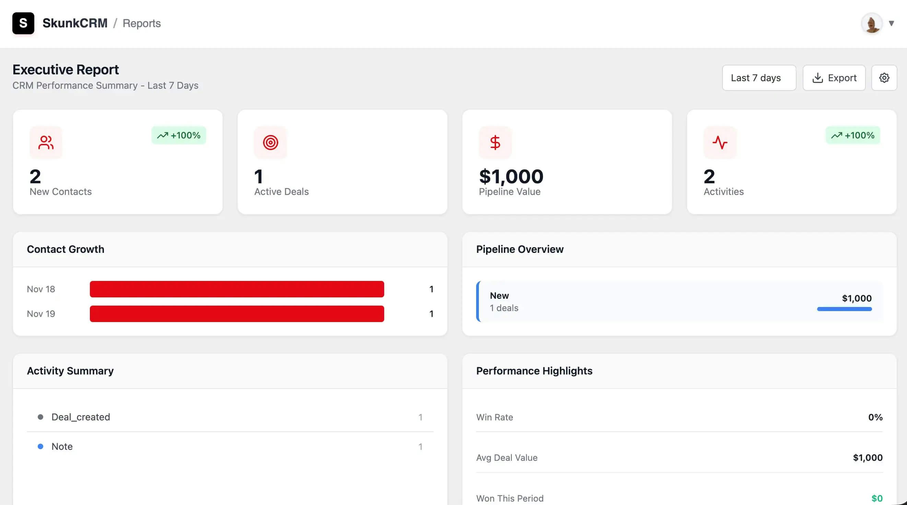Click the Nov 18 contact growth bar

(237, 289)
